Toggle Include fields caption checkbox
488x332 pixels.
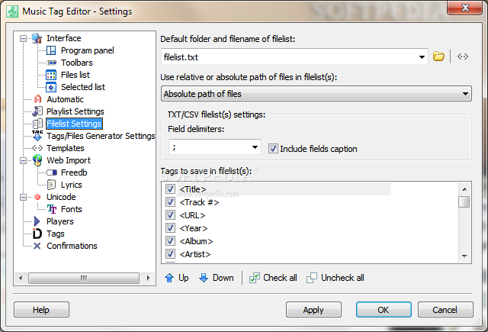pyautogui.click(x=273, y=149)
